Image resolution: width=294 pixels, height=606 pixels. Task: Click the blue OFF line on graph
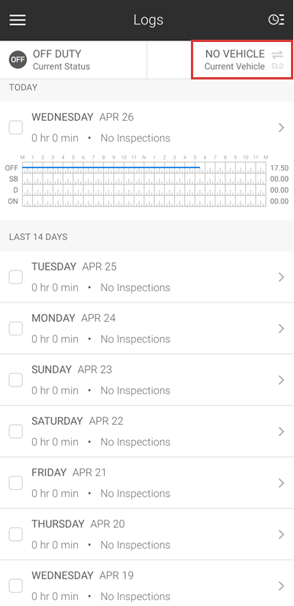111,167
